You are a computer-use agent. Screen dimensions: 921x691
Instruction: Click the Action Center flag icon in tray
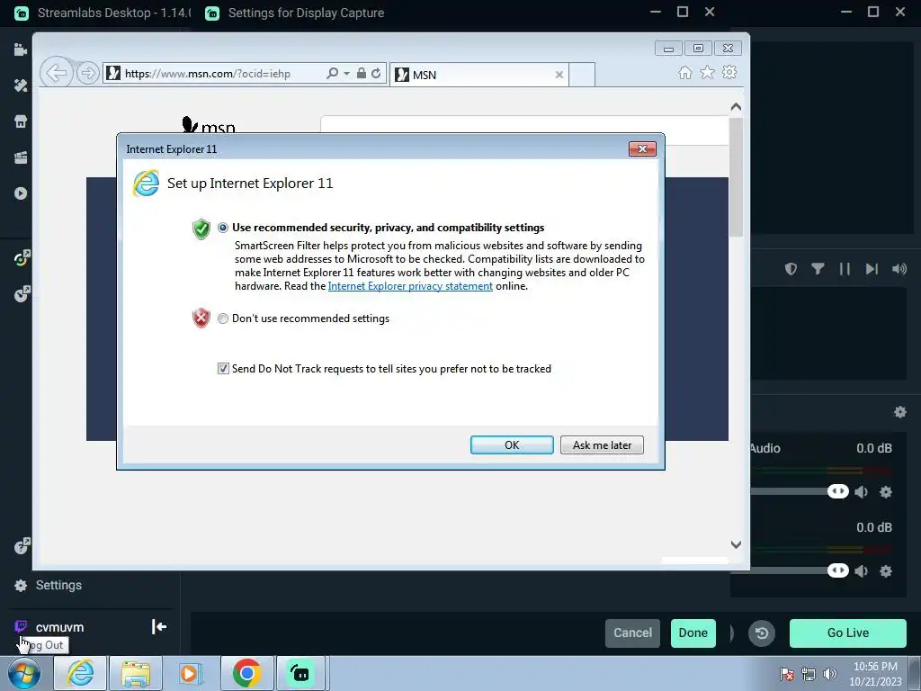point(787,674)
